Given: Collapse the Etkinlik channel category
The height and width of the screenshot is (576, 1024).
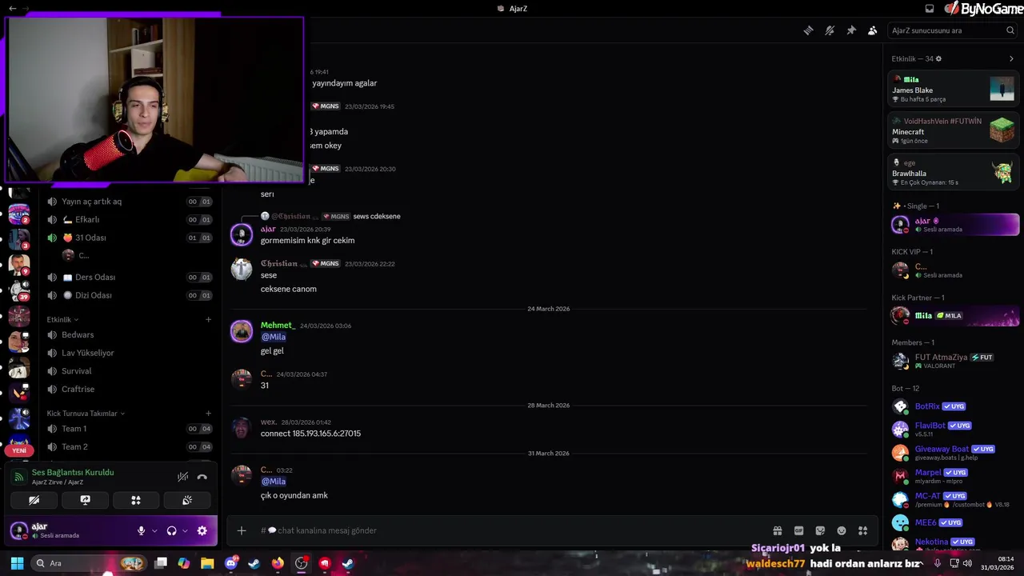Looking at the screenshot, I should click(62, 319).
